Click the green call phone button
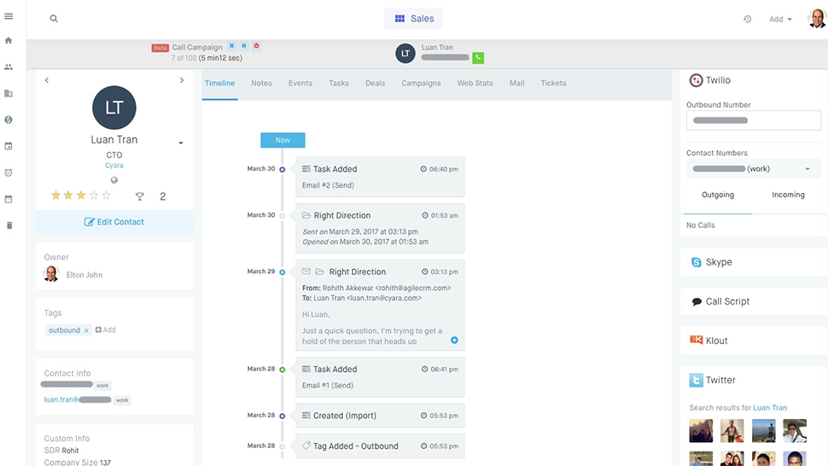Image resolution: width=828 pixels, height=466 pixels. (478, 57)
